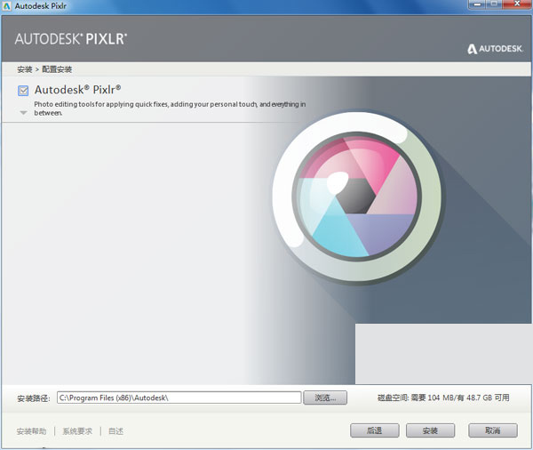533x450 pixels.
Task: Click the 配置安装 breadcrumb text
Action: click(x=57, y=69)
